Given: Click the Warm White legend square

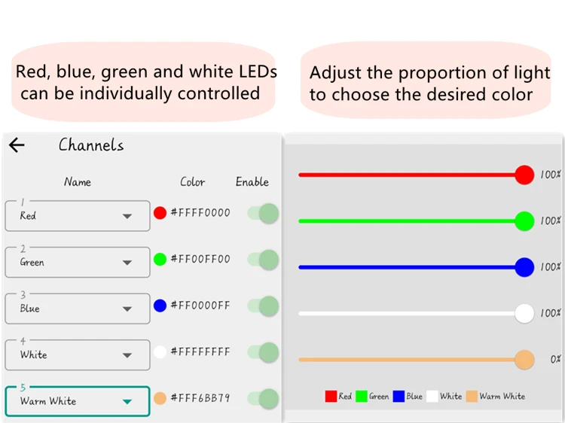Looking at the screenshot, I should pos(472,397).
